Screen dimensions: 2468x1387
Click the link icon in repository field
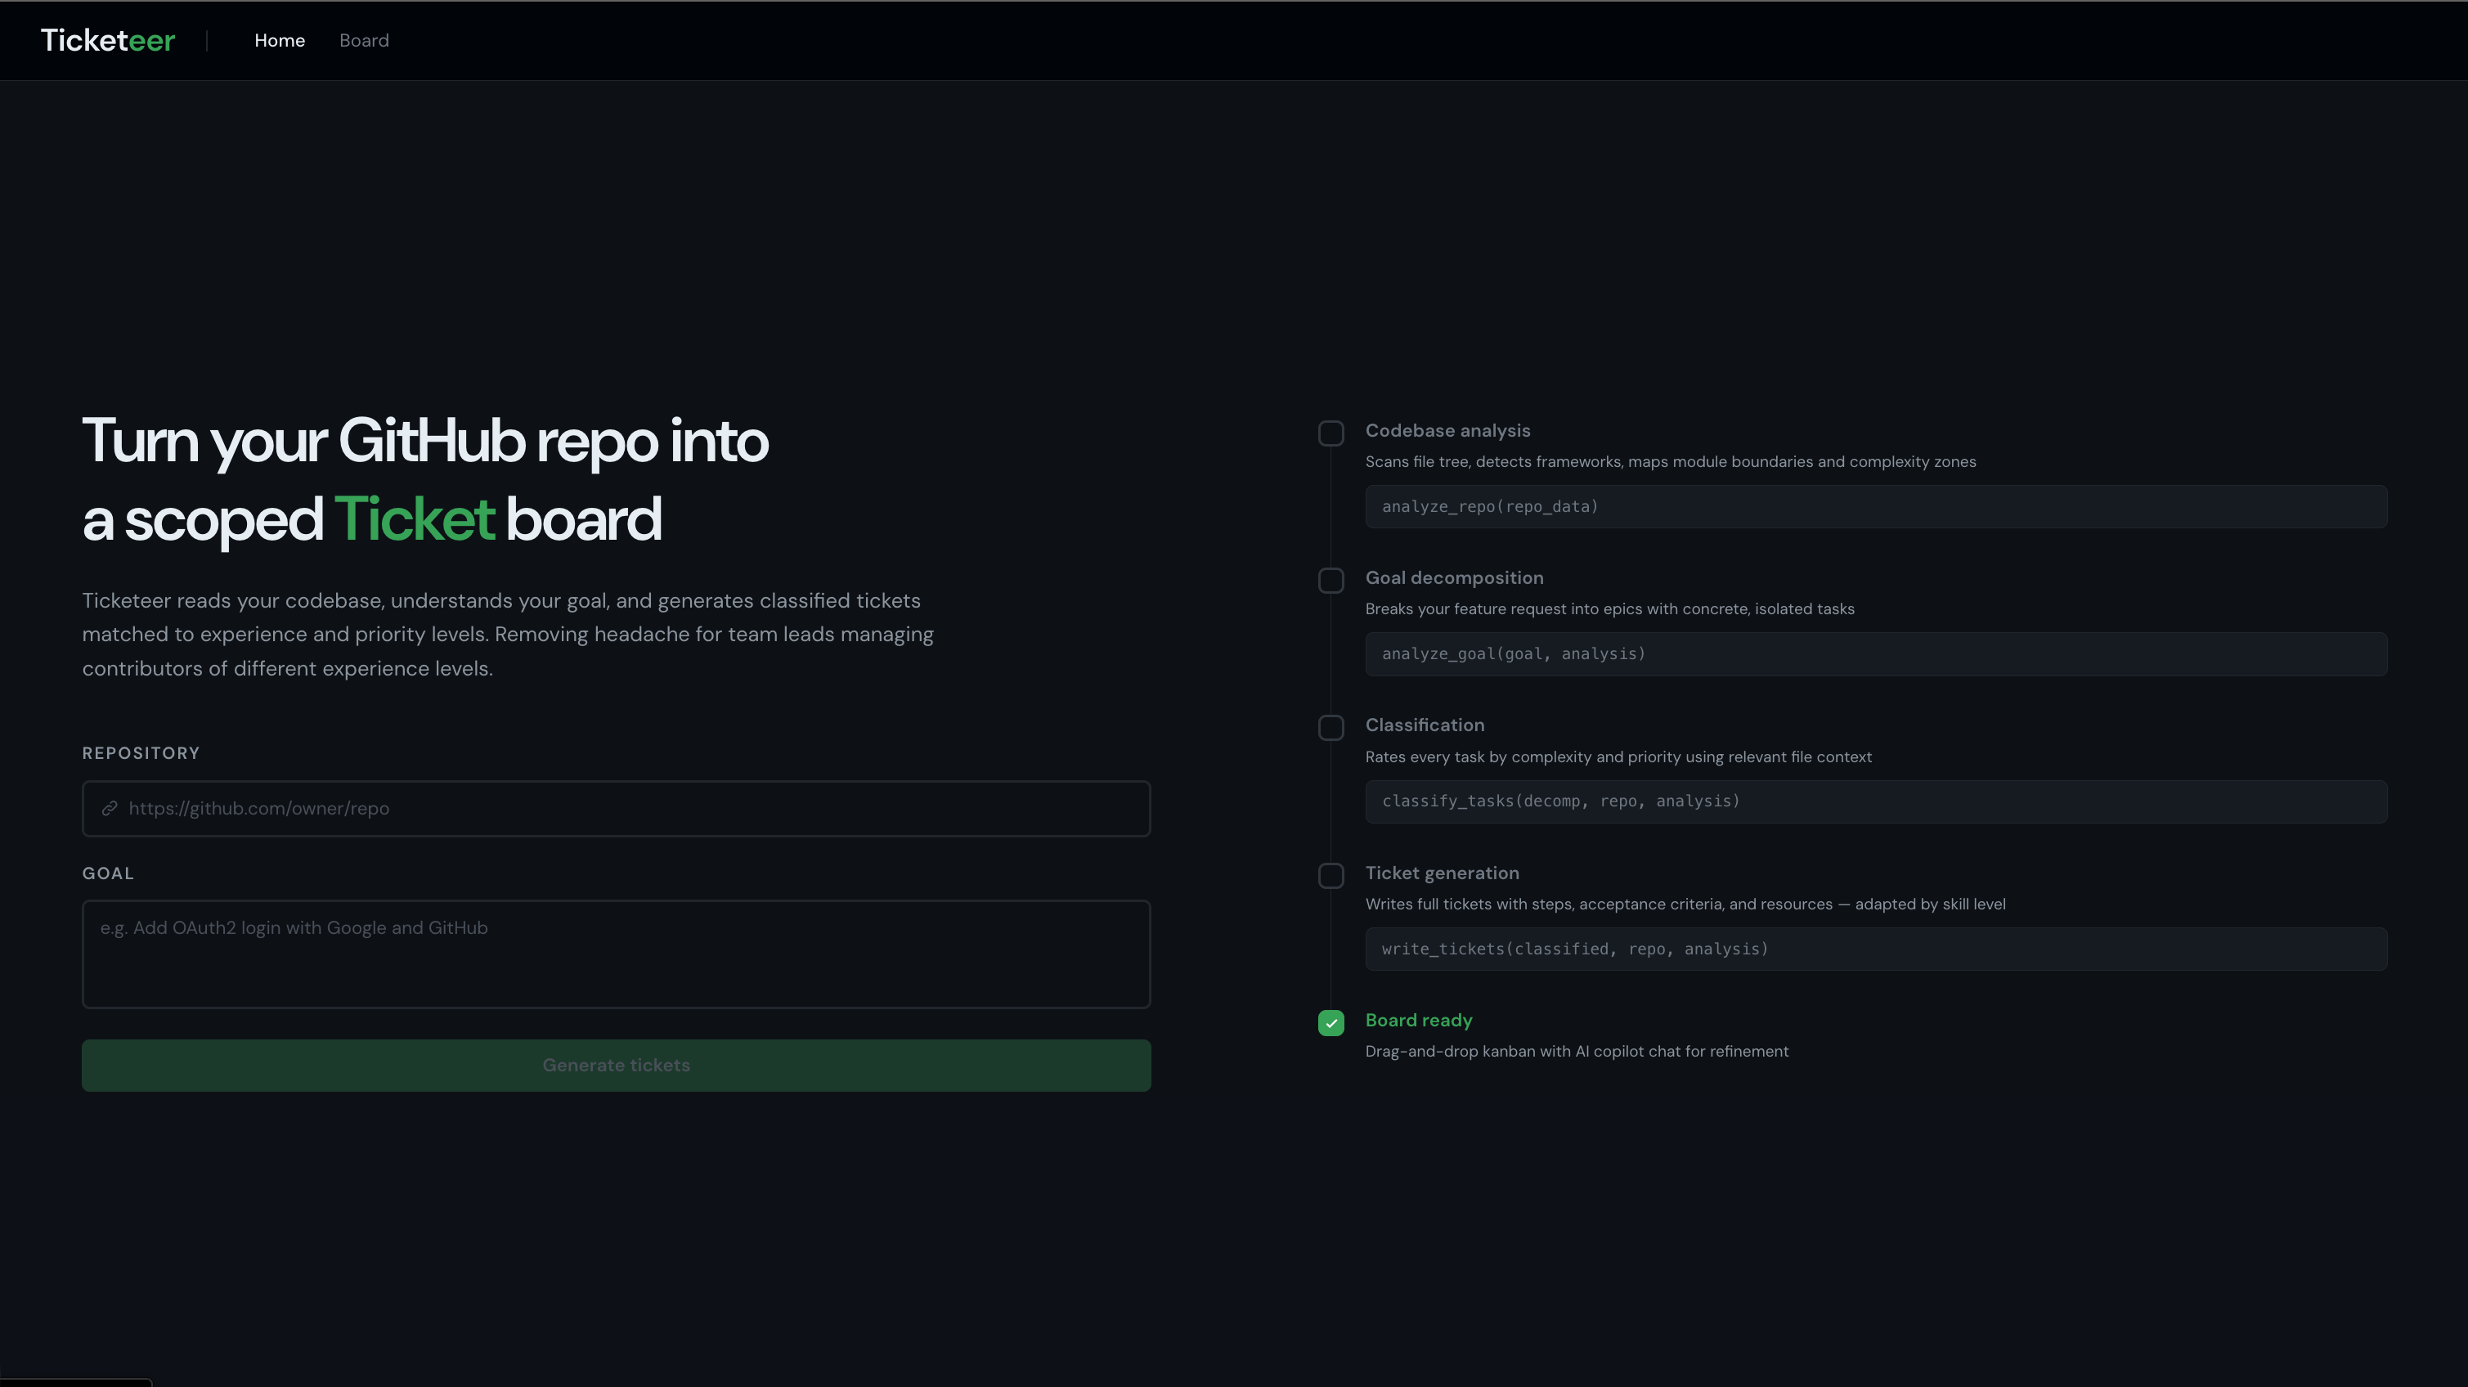[110, 809]
